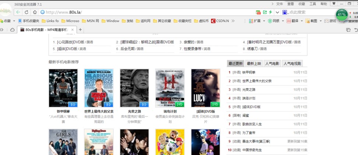Open the CSDN.N bookmark
This screenshot has width=358, height=155.
tap(220, 21)
